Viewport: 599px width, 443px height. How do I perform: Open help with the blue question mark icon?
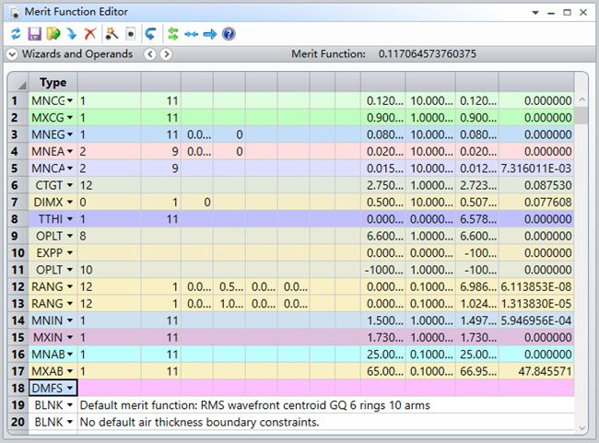pos(229,34)
